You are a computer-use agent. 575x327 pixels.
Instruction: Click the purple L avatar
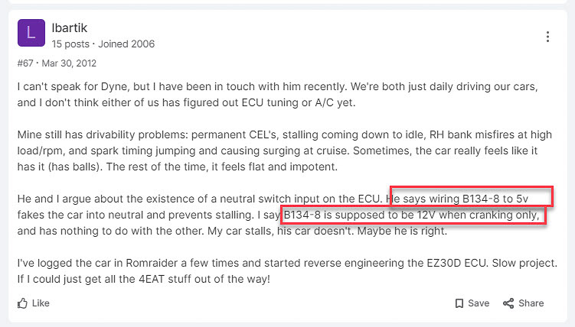31,32
